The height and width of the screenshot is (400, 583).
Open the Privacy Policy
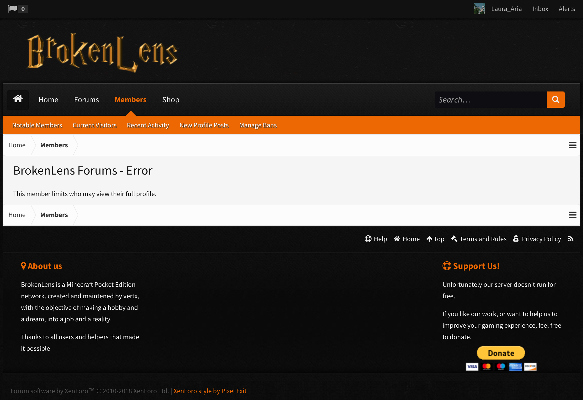pyautogui.click(x=537, y=239)
